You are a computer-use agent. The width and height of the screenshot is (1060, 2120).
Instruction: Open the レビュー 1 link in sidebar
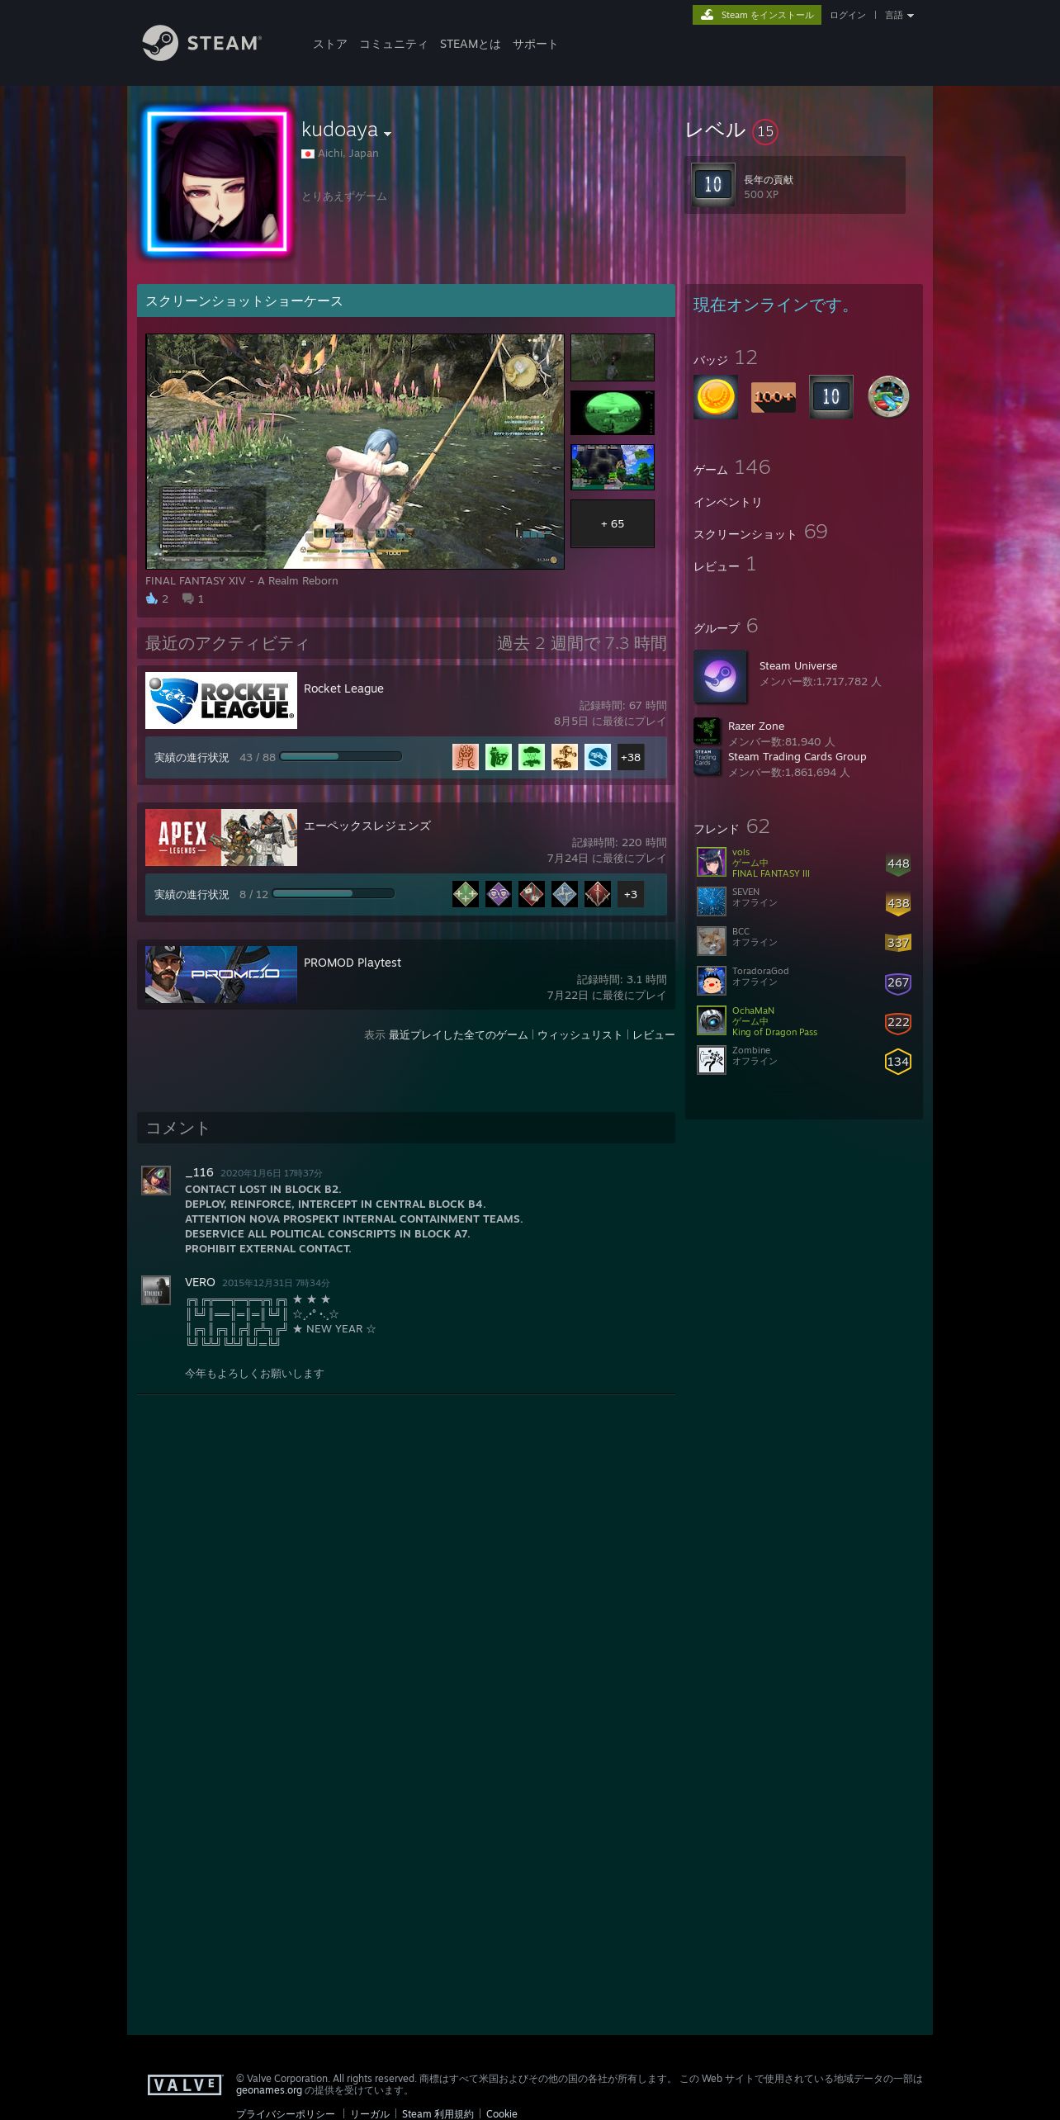(725, 565)
